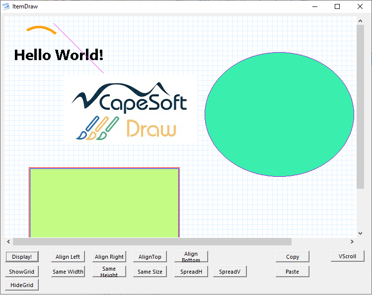Click the AlignTop button
This screenshot has height=295, width=372.
pos(150,257)
